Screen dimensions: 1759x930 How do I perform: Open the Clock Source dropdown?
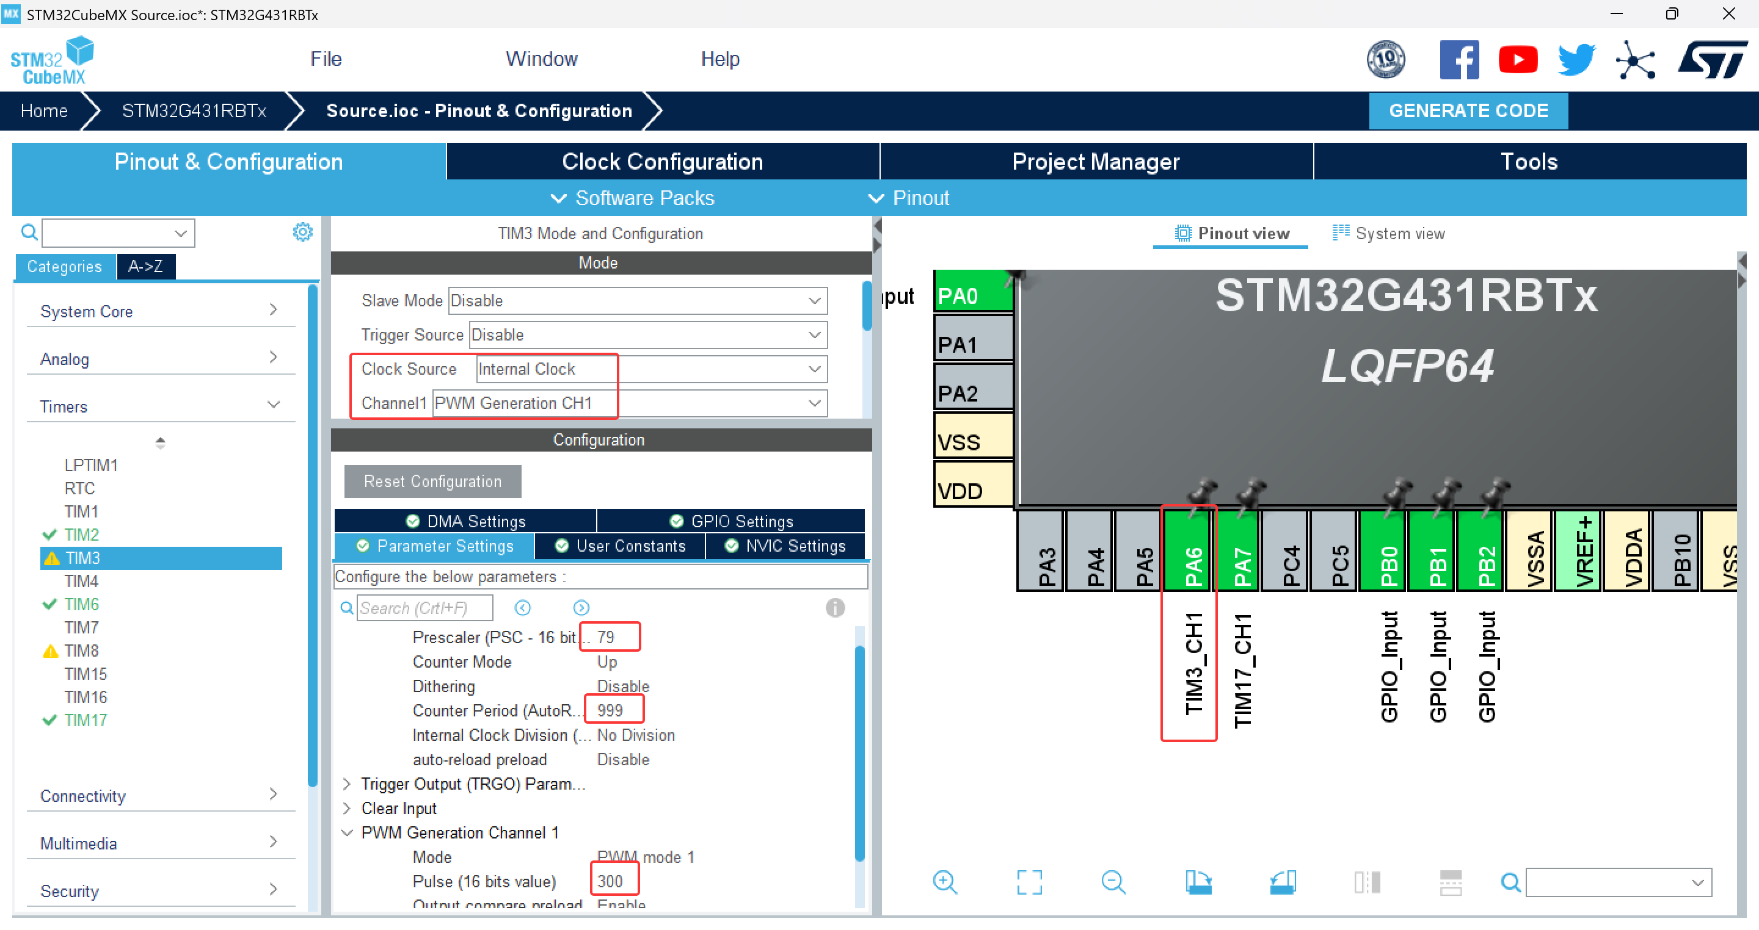coord(652,369)
